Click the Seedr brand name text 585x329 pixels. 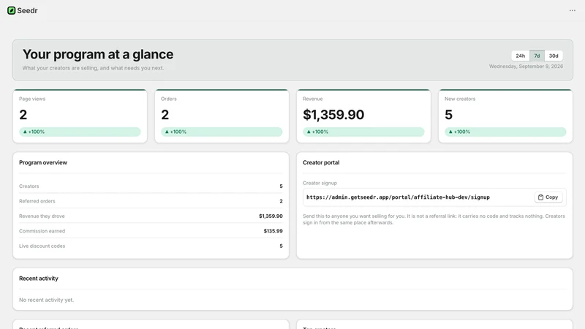click(x=27, y=10)
